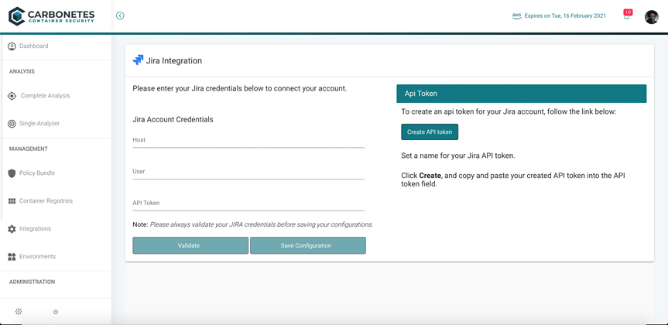Click the ADMINISTRATION section label
Screen dimensions: 668x325
[32, 282]
